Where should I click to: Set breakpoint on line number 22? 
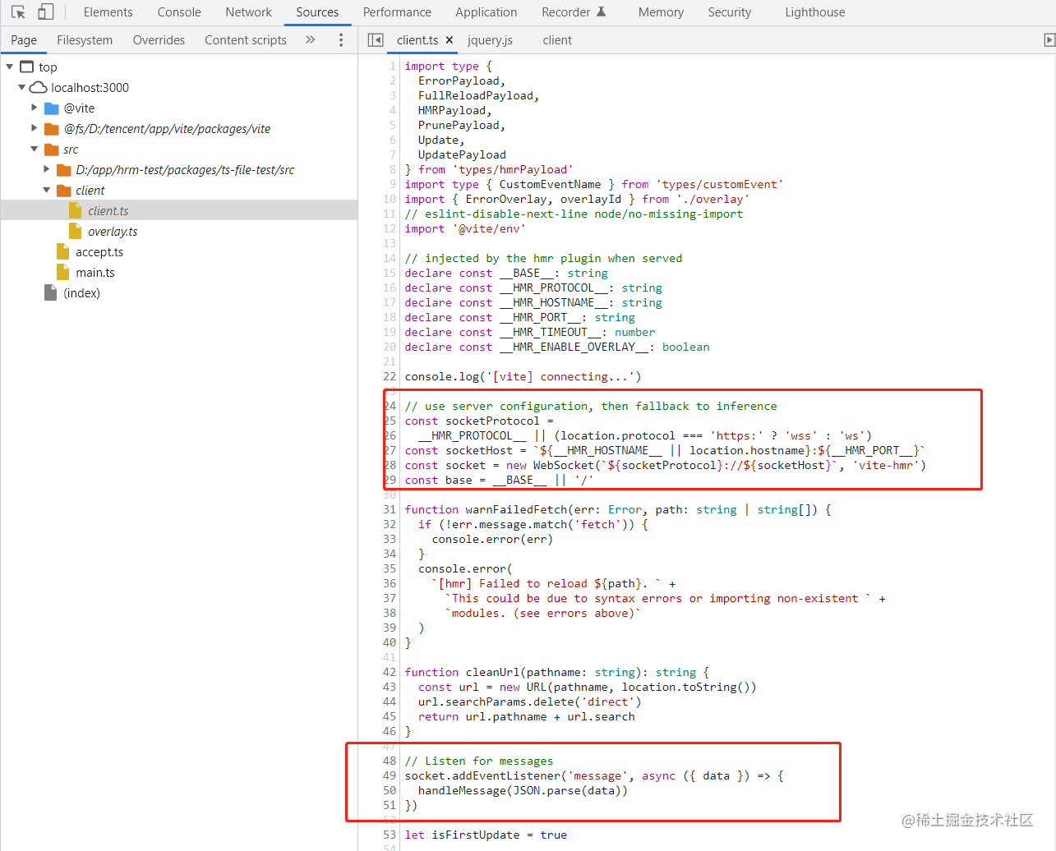tap(390, 376)
